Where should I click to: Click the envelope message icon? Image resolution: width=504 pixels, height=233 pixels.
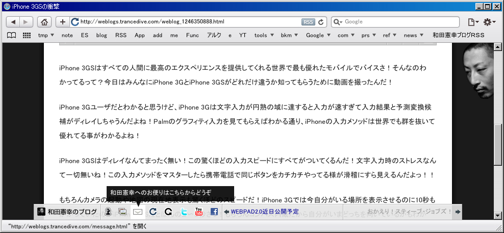coord(138,212)
